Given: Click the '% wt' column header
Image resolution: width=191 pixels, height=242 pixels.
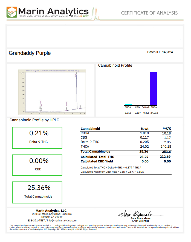Looking at the screenshot, I should click(x=144, y=129).
